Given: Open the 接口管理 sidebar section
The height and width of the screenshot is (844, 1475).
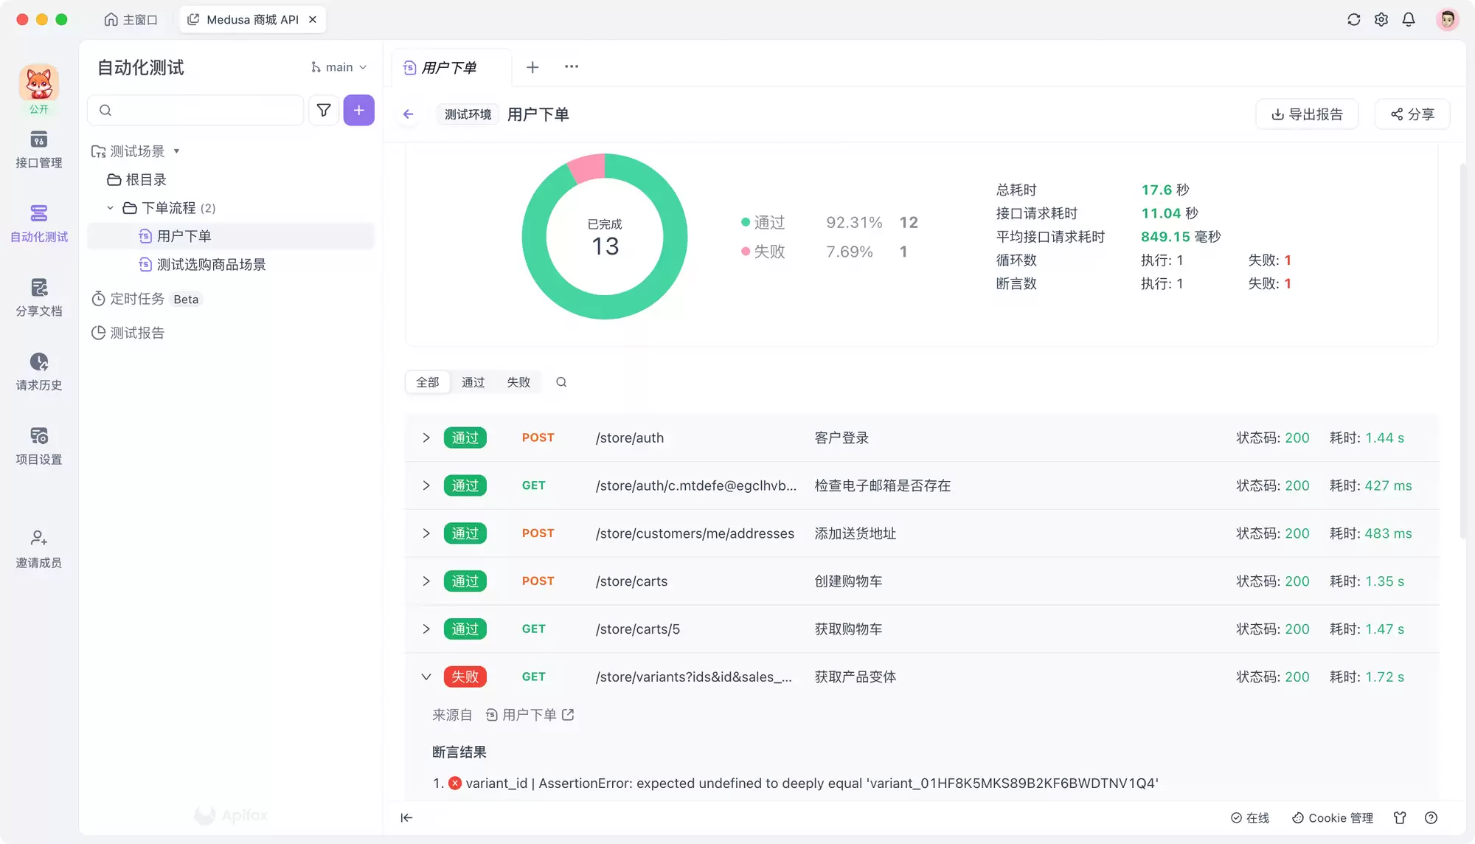Looking at the screenshot, I should [39, 150].
